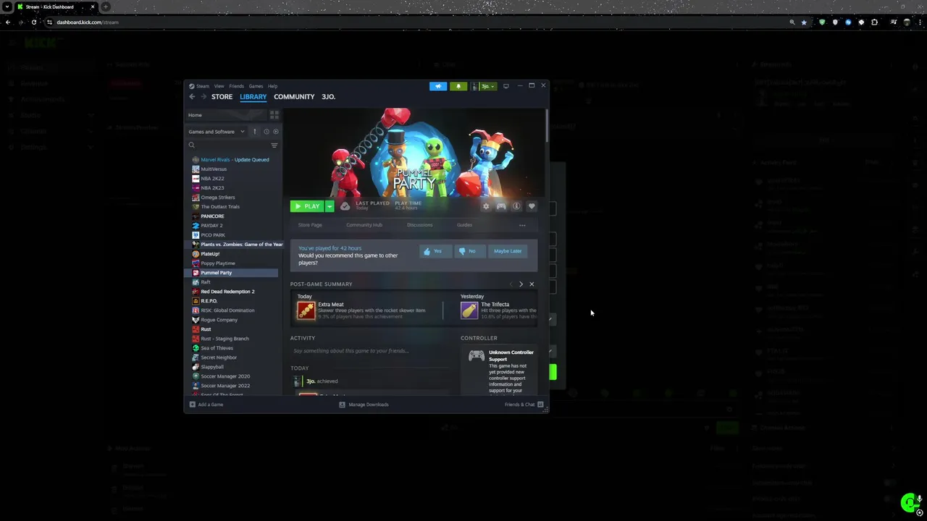Open library advanced filter icon

(274, 145)
